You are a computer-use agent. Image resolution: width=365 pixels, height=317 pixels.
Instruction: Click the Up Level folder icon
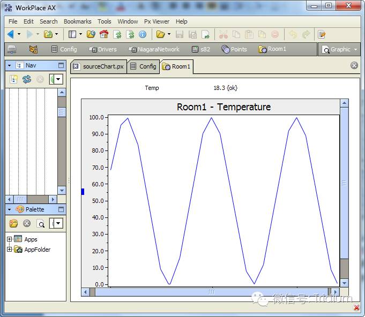[x=48, y=34]
